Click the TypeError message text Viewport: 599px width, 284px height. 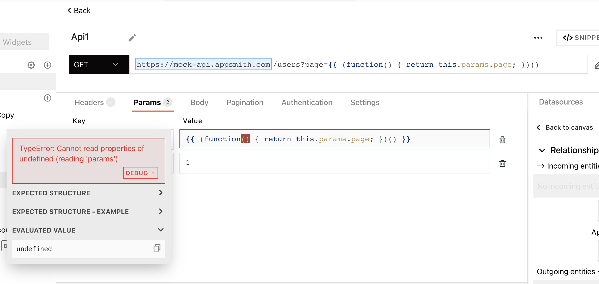(x=82, y=153)
